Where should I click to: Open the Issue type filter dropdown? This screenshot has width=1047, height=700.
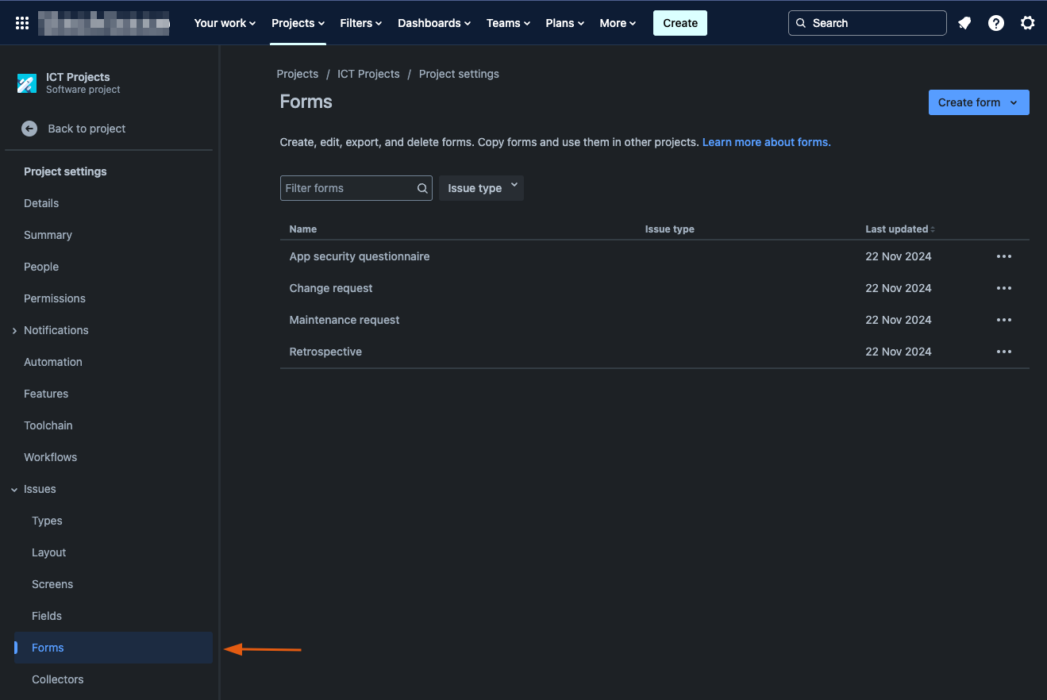[x=481, y=187]
